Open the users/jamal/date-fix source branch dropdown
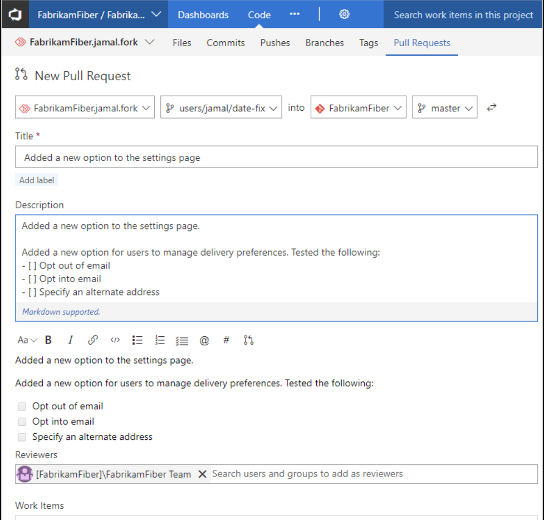The height and width of the screenshot is (520, 544). [x=221, y=107]
